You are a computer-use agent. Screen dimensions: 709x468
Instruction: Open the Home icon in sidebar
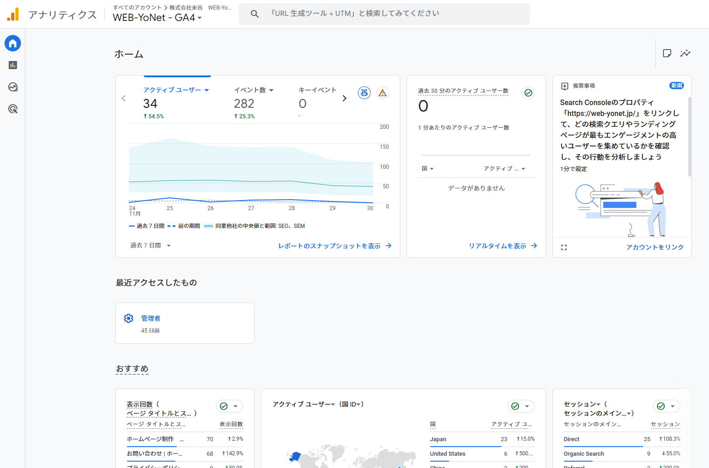13,43
